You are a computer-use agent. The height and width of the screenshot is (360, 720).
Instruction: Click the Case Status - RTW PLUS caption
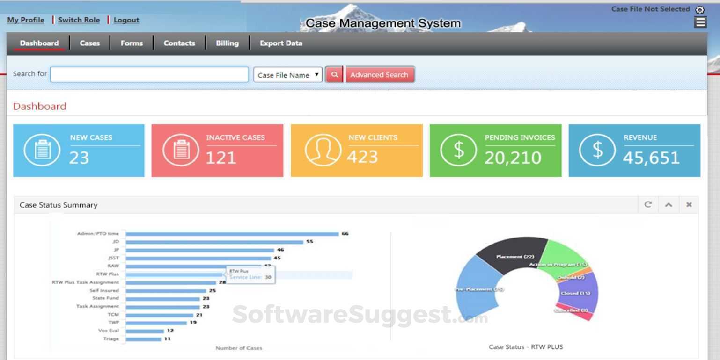[526, 347]
